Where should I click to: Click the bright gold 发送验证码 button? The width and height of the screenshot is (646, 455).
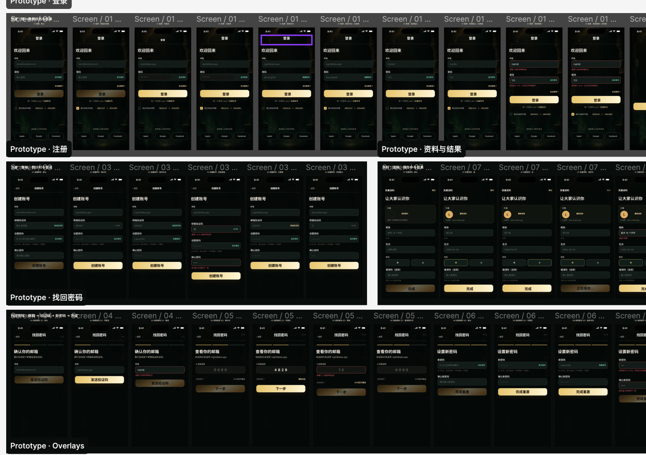[99, 380]
